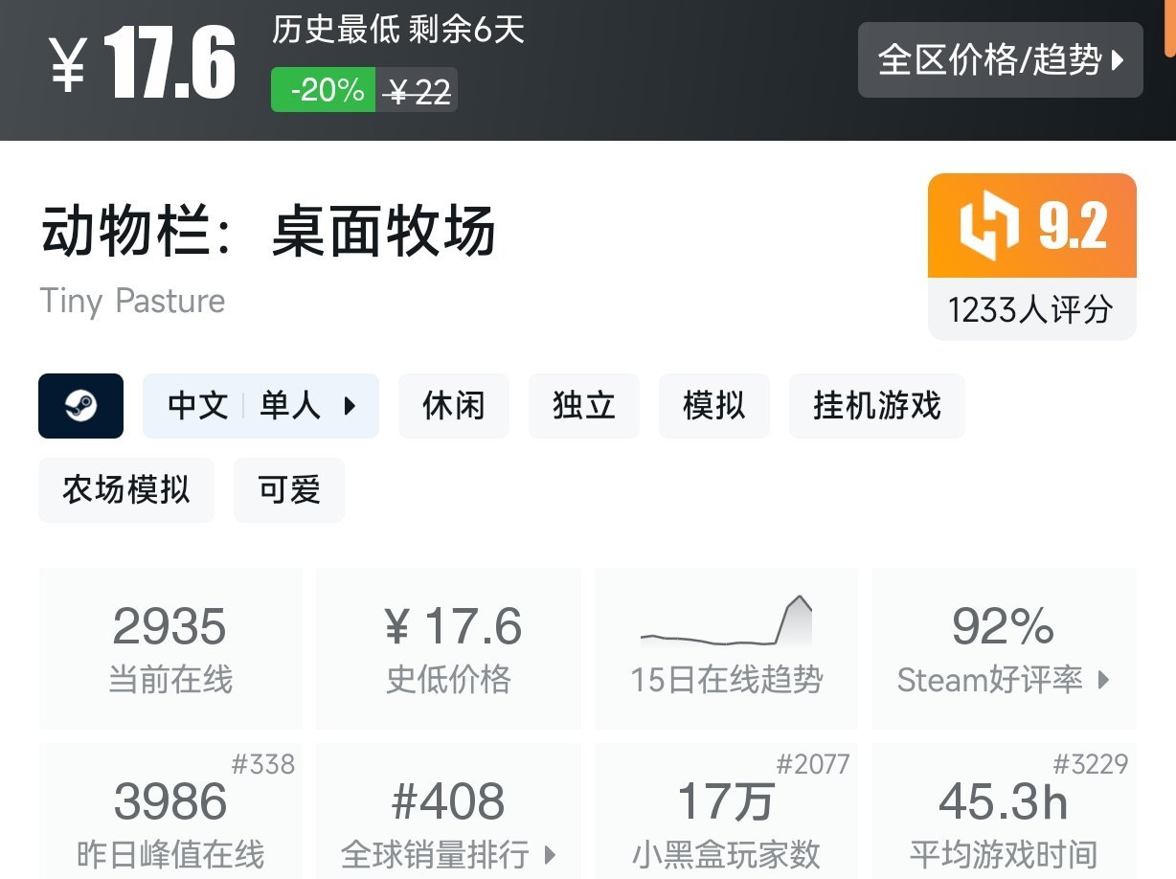Tap the #338 rank label

pyautogui.click(x=263, y=764)
